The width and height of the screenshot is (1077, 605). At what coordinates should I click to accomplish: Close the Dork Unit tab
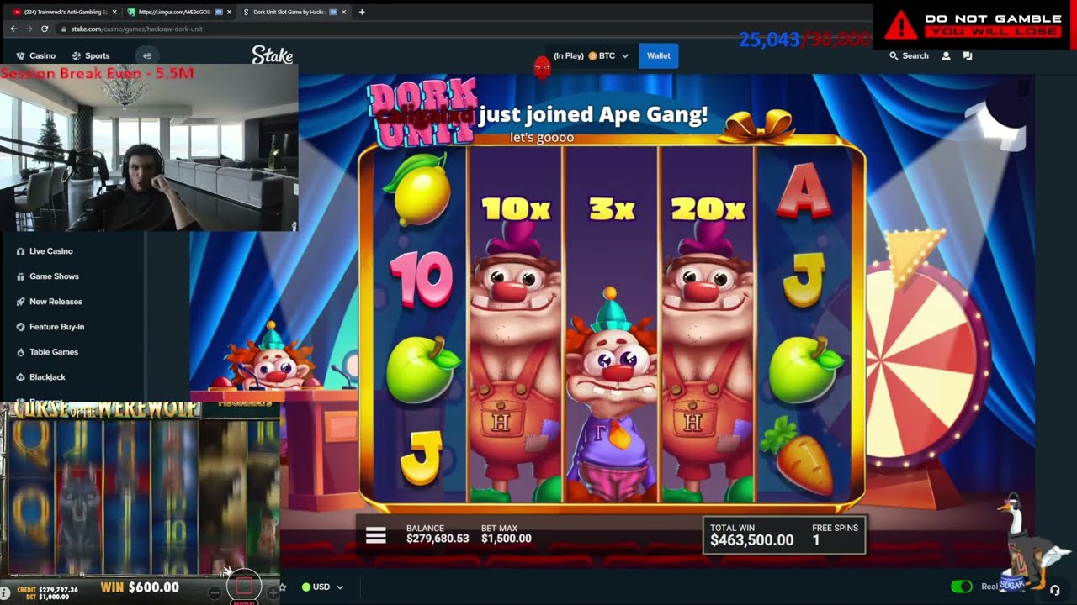(345, 12)
